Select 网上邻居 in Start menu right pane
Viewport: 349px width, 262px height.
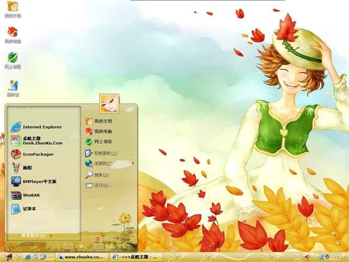tap(99, 141)
